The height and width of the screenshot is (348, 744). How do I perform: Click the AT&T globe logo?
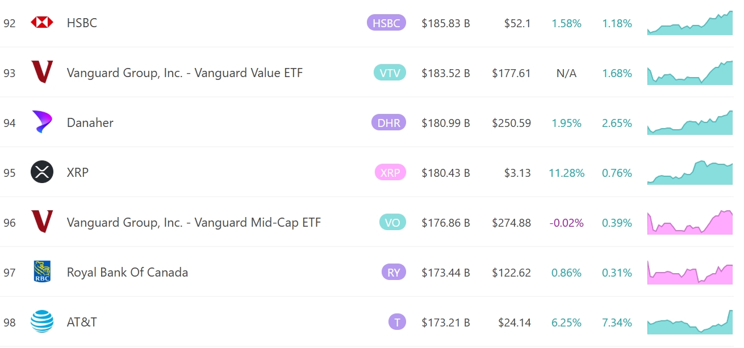(42, 321)
